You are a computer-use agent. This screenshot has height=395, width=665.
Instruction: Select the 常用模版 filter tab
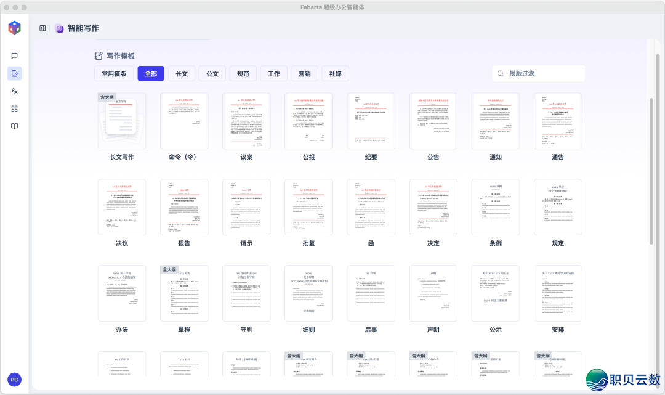(114, 74)
